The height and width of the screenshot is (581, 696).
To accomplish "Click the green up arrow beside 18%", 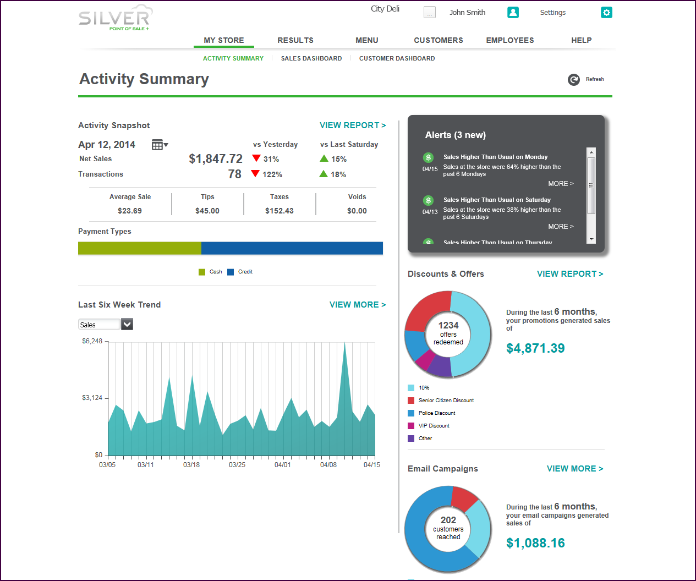I will 324,174.
